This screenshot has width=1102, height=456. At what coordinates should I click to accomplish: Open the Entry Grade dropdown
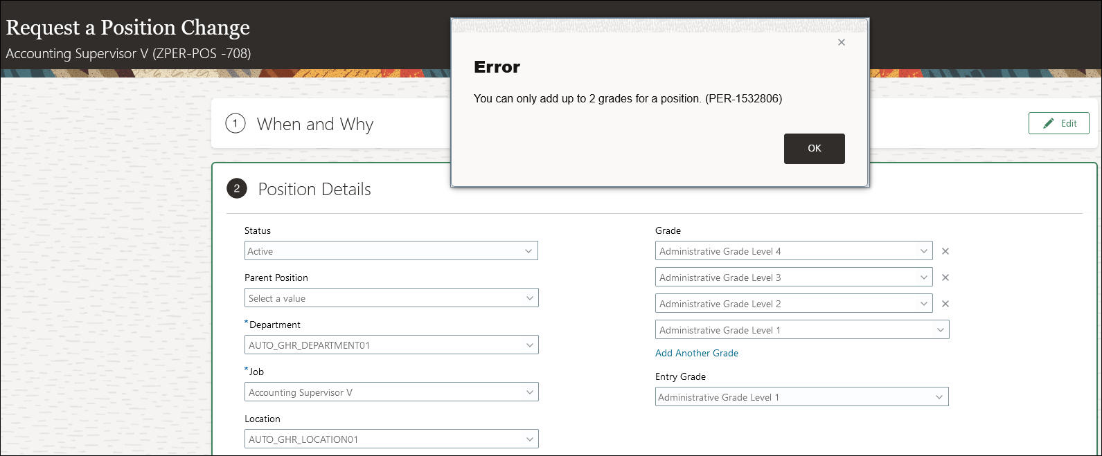(x=801, y=397)
